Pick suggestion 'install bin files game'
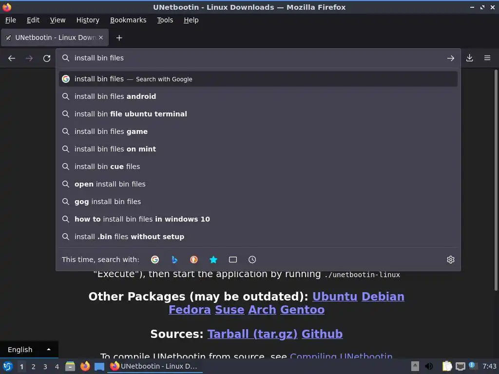 (258, 131)
